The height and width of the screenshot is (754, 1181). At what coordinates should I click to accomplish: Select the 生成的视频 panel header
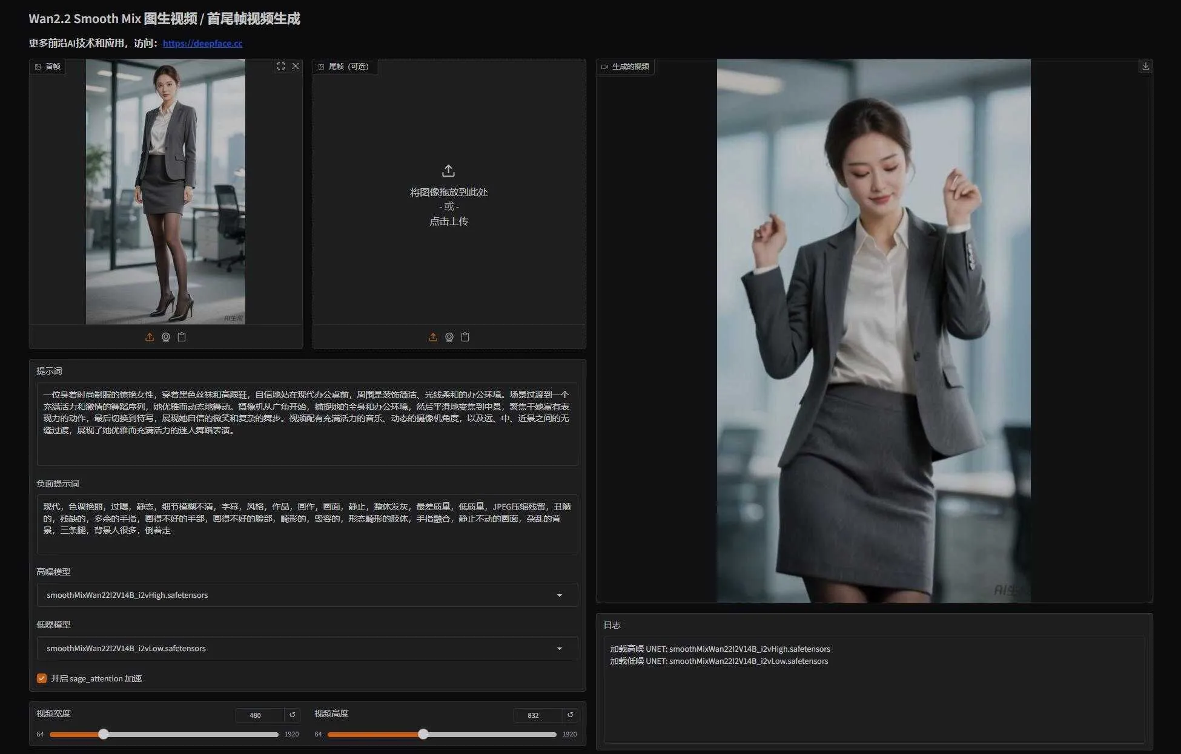(626, 67)
